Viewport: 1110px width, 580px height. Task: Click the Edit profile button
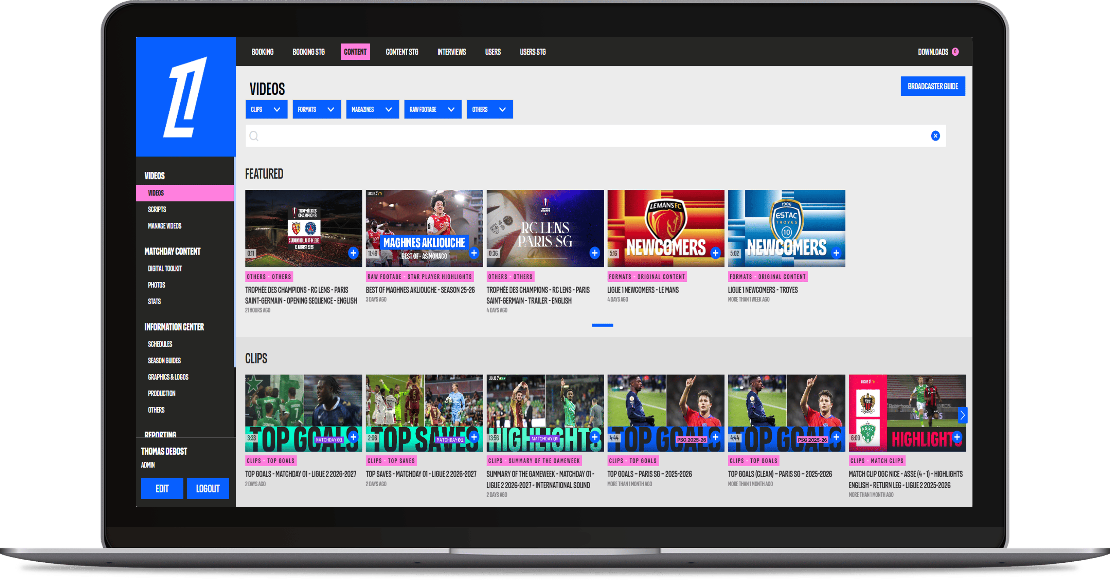[x=162, y=488]
